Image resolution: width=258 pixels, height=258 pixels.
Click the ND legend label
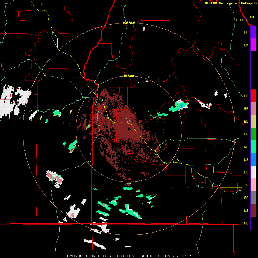click(x=246, y=223)
